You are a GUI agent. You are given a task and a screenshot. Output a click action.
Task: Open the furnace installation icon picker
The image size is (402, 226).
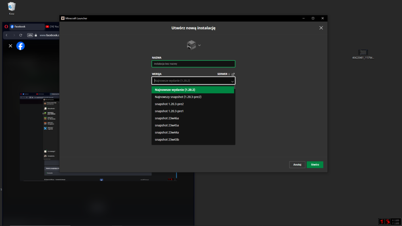(x=191, y=45)
